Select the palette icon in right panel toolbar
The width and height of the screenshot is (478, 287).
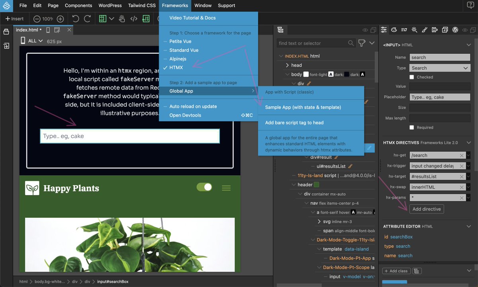click(394, 30)
